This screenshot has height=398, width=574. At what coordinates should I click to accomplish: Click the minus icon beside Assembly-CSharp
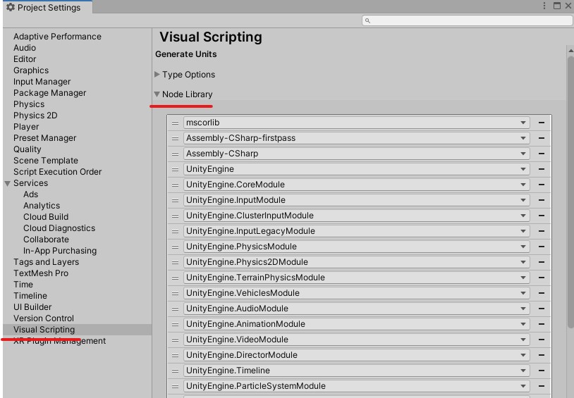tap(541, 154)
